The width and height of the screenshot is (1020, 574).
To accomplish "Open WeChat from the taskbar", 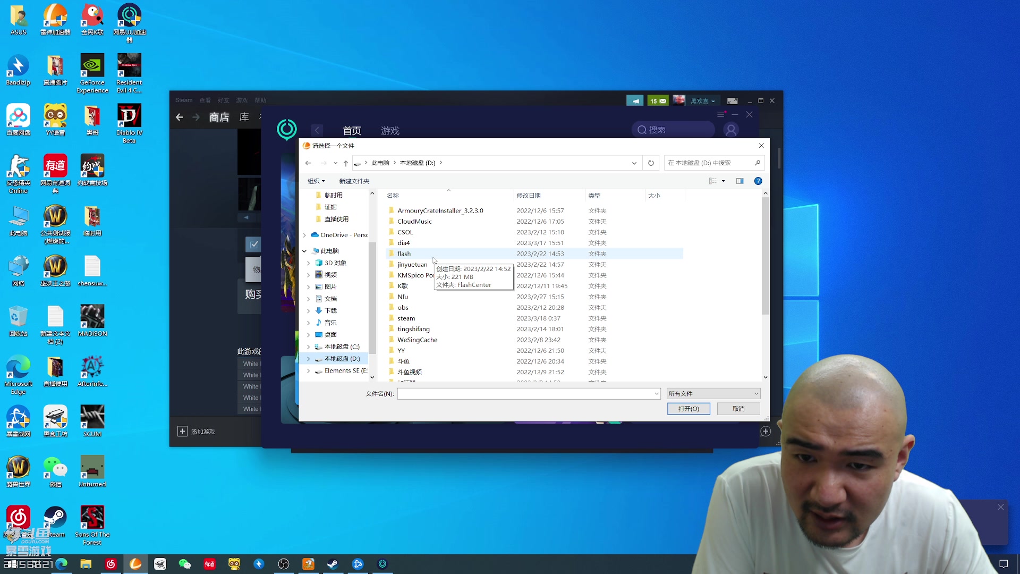I will [185, 564].
